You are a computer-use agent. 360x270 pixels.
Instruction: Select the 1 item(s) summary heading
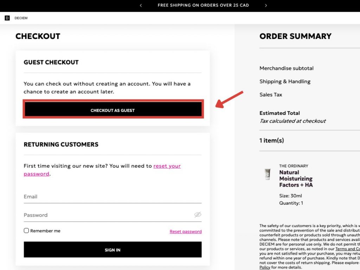pyautogui.click(x=272, y=141)
